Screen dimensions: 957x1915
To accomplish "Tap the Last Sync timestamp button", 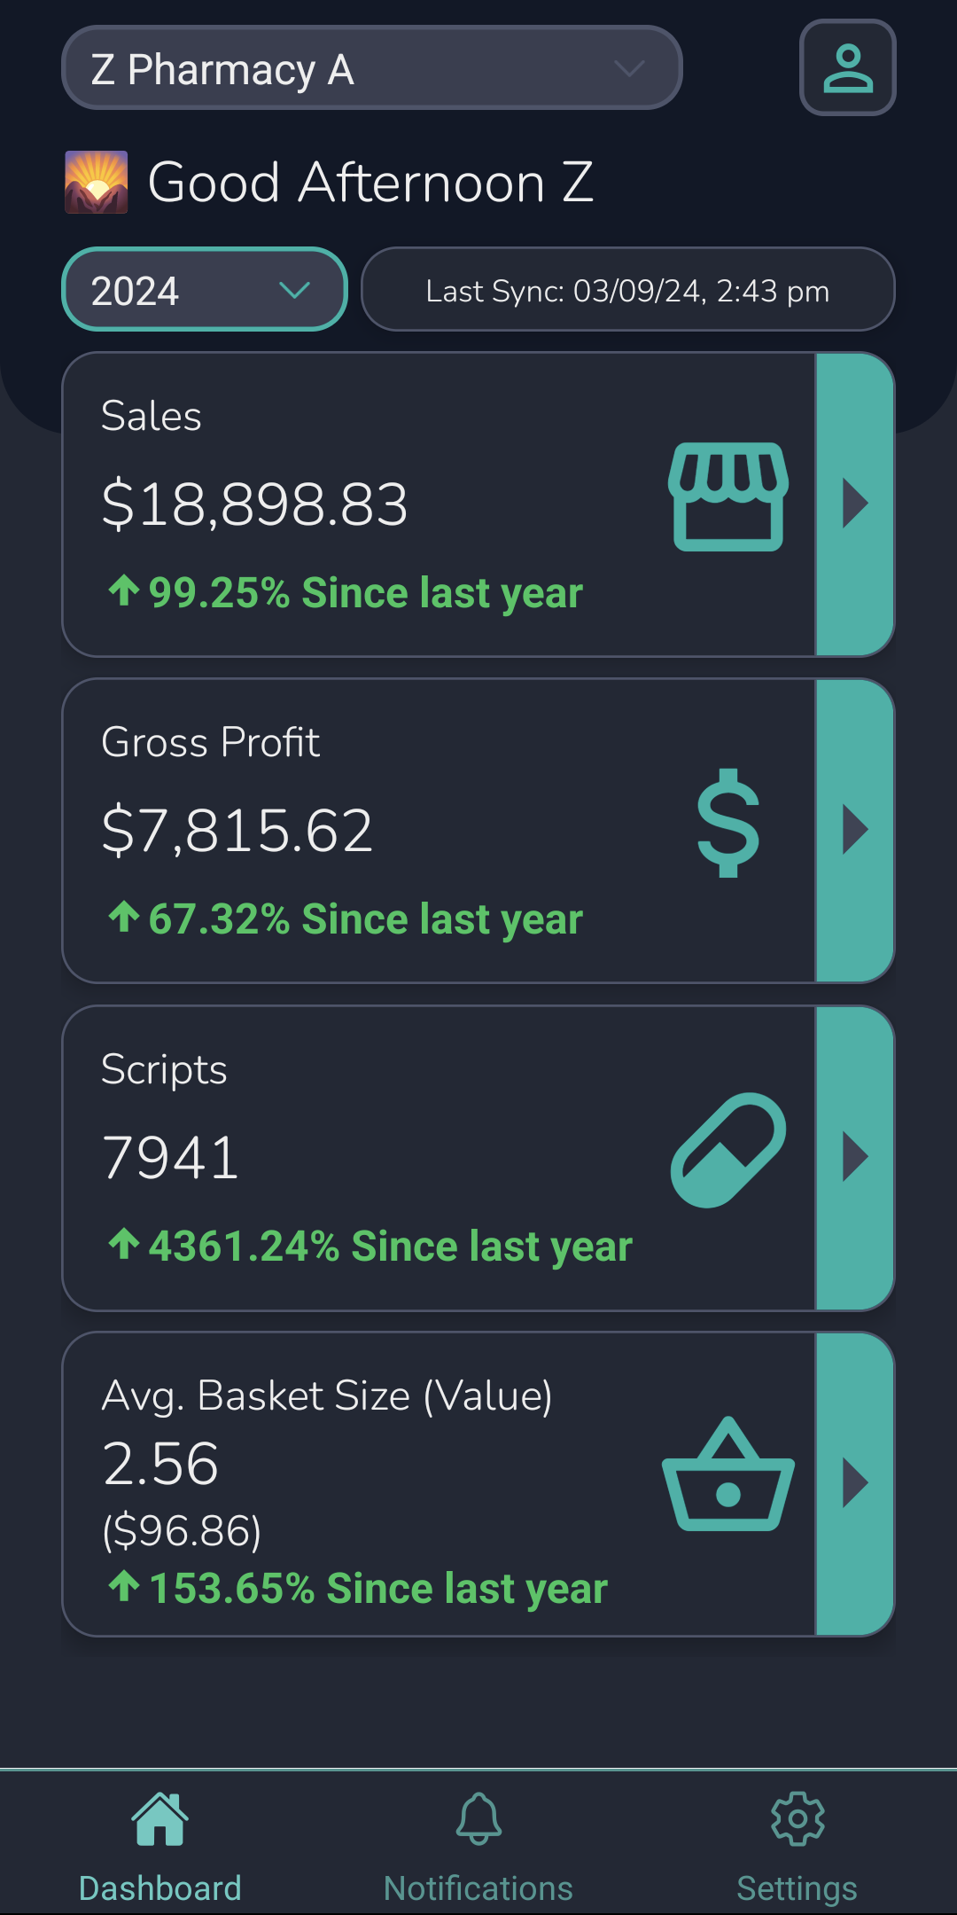I will point(627,290).
